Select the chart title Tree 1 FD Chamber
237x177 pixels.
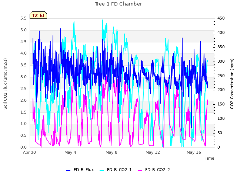click(x=118, y=4)
